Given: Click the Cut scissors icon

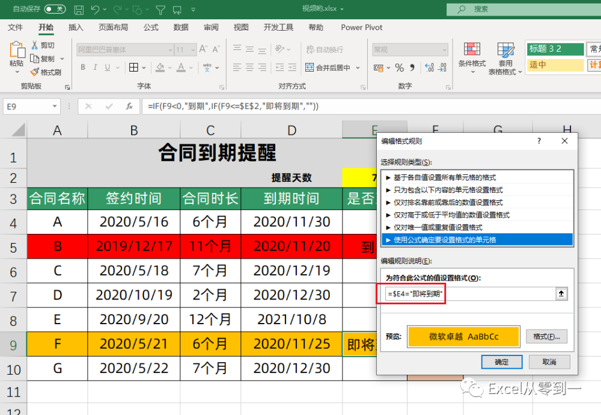Looking at the screenshot, I should click(34, 45).
